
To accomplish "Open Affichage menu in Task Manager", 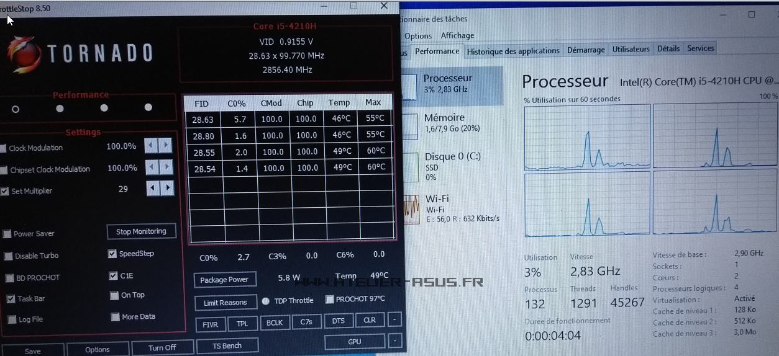I will pos(457,35).
